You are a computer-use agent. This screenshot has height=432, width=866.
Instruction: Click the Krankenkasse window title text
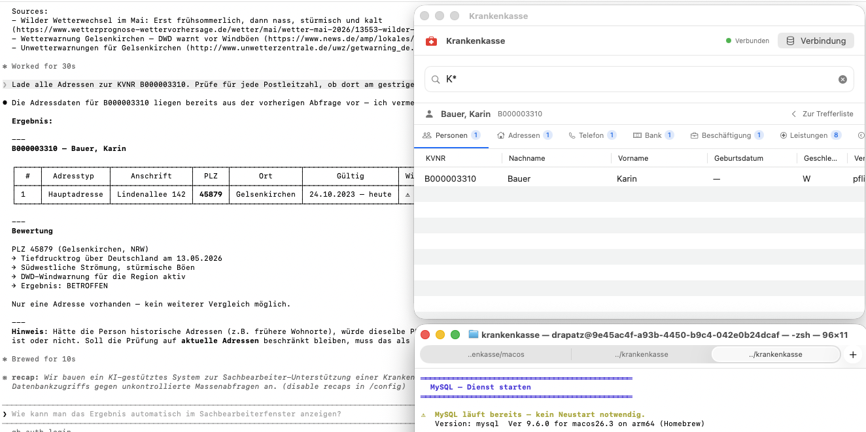click(498, 16)
